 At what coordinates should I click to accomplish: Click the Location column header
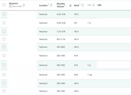pyautogui.click(x=43, y=5)
